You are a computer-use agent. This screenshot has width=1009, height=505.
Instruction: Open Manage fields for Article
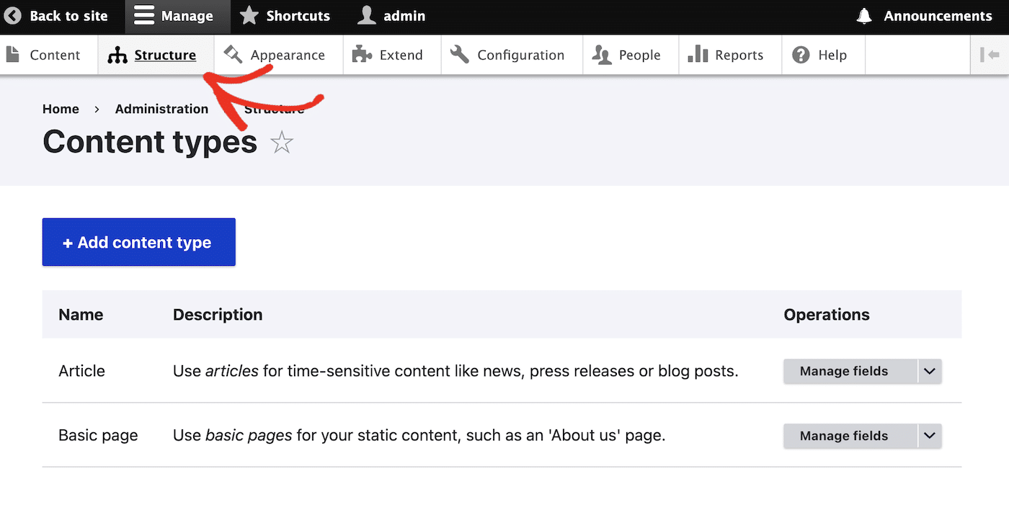[843, 371]
